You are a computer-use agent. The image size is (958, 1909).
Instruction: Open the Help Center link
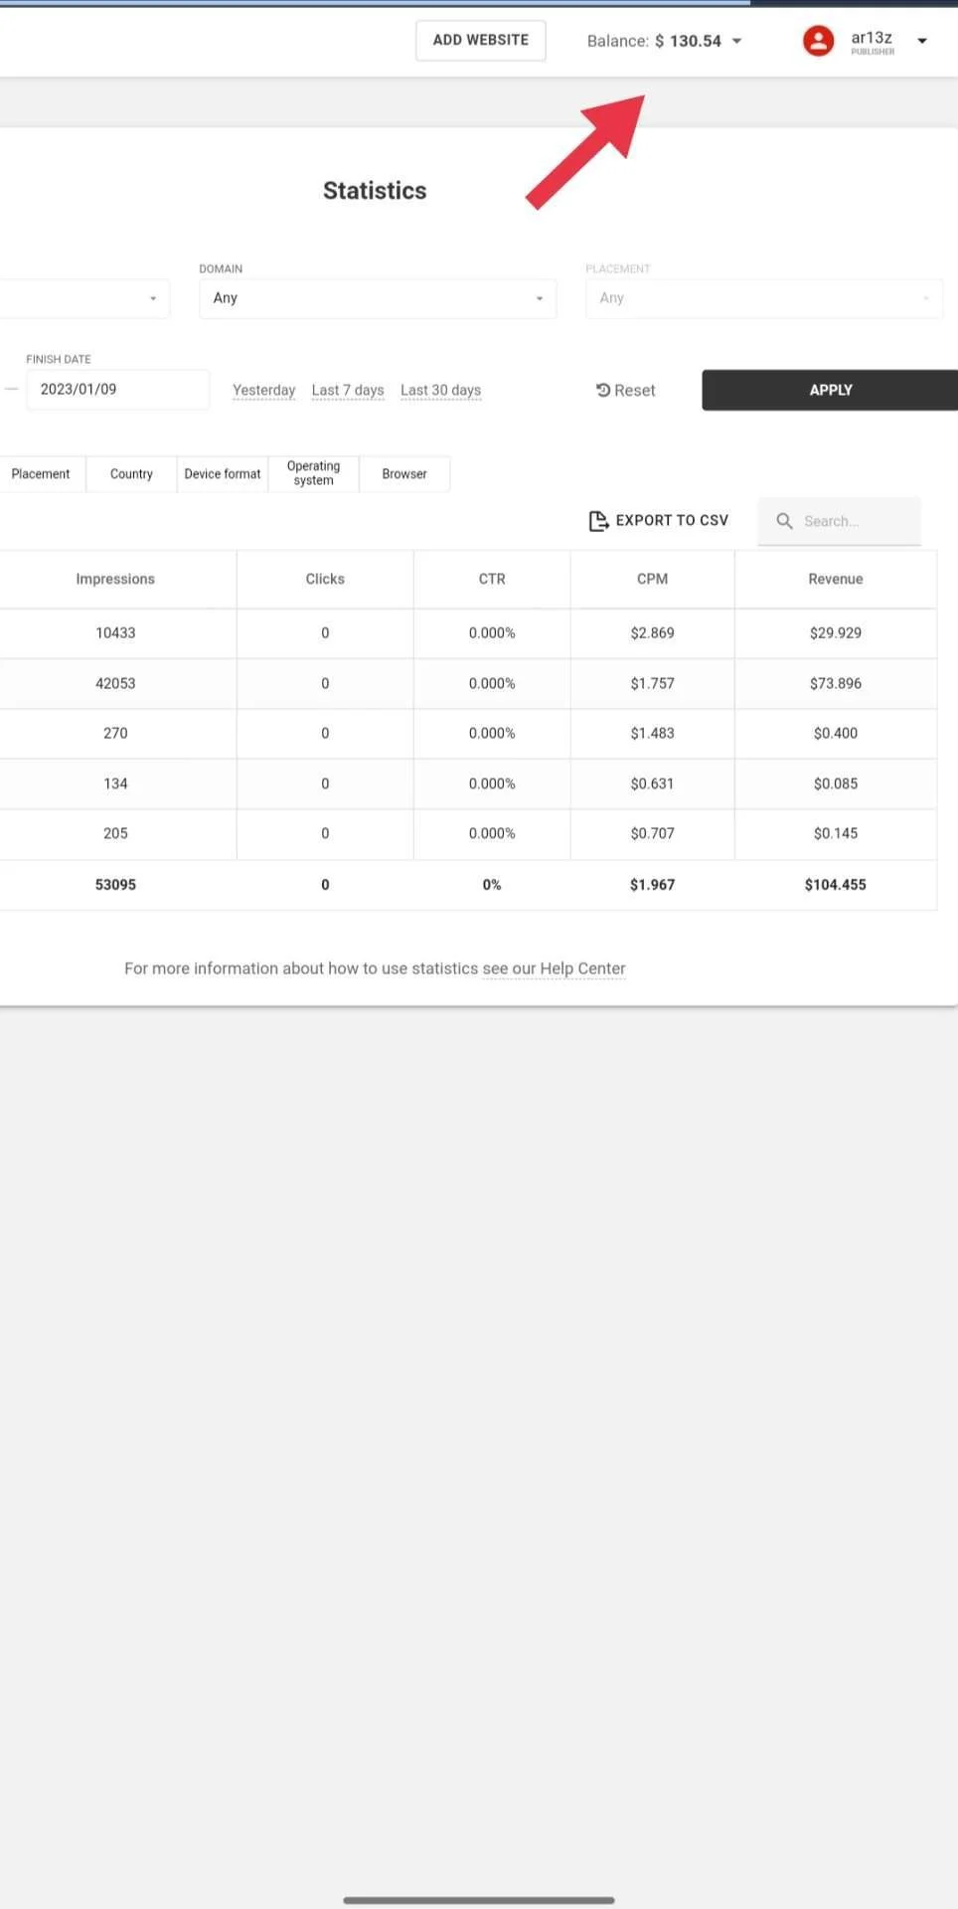pos(582,968)
